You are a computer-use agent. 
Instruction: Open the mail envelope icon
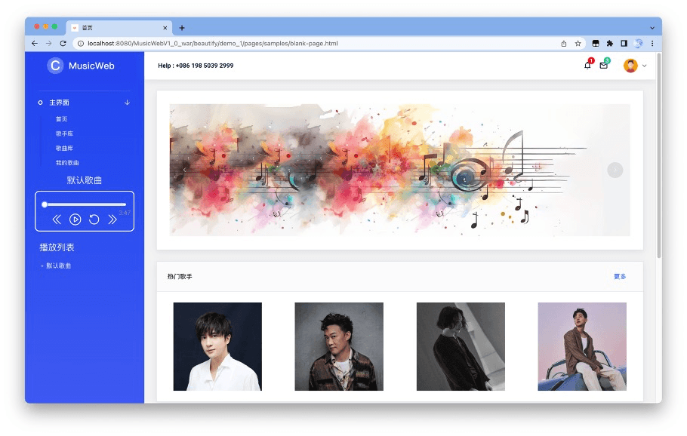[x=604, y=66]
